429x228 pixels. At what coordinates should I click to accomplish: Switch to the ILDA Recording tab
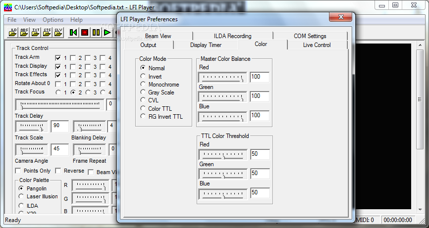point(232,36)
